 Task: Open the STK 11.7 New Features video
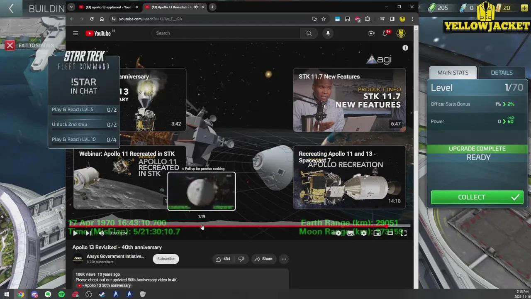pyautogui.click(x=349, y=100)
